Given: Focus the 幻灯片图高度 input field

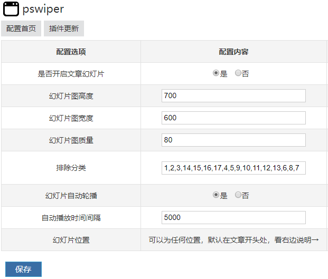Looking at the screenshot, I should pos(233,95).
